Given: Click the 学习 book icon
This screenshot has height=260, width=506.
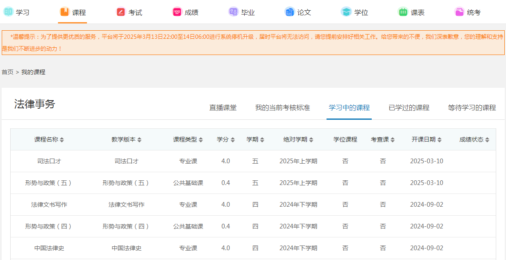Looking at the screenshot, I should point(9,12).
